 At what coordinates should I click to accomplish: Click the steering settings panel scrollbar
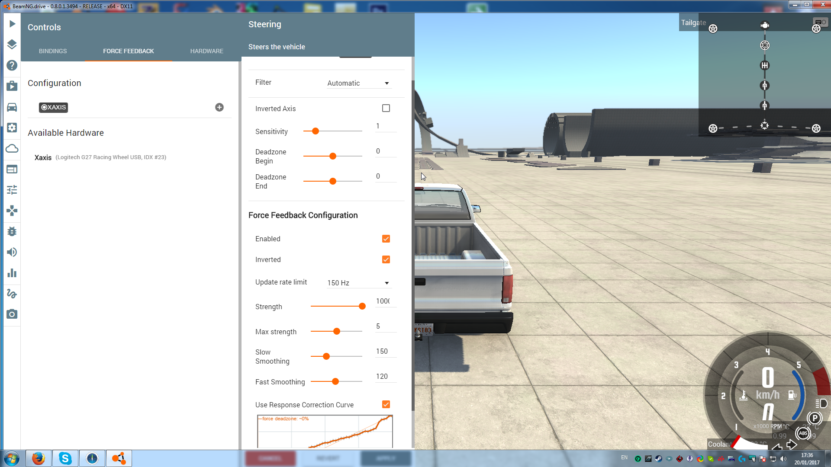[413, 245]
